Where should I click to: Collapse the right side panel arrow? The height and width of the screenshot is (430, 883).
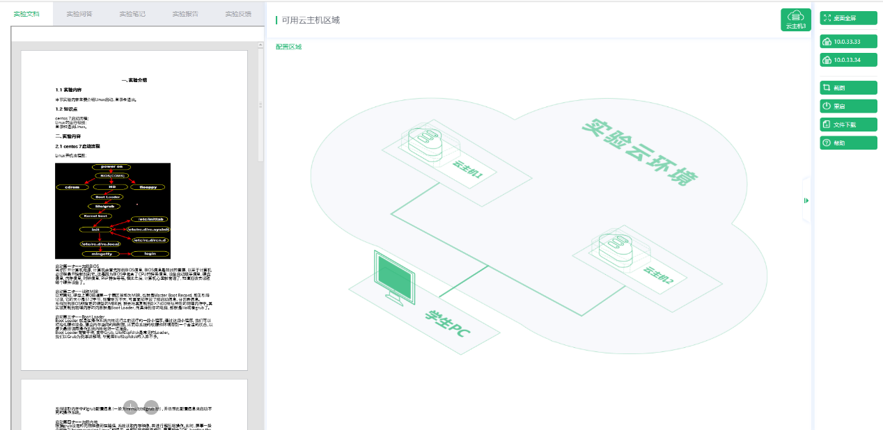806,200
